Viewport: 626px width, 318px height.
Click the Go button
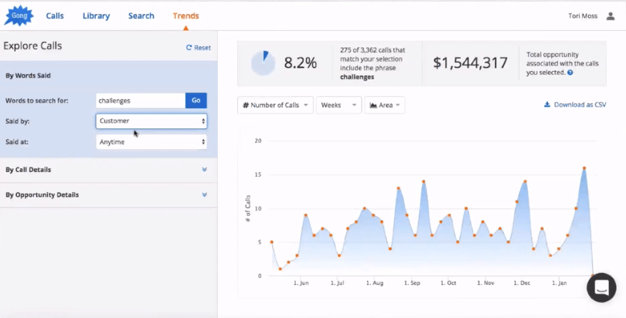tap(196, 101)
